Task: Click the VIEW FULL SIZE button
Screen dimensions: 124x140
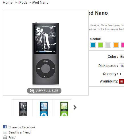Action: [x=44, y=91]
